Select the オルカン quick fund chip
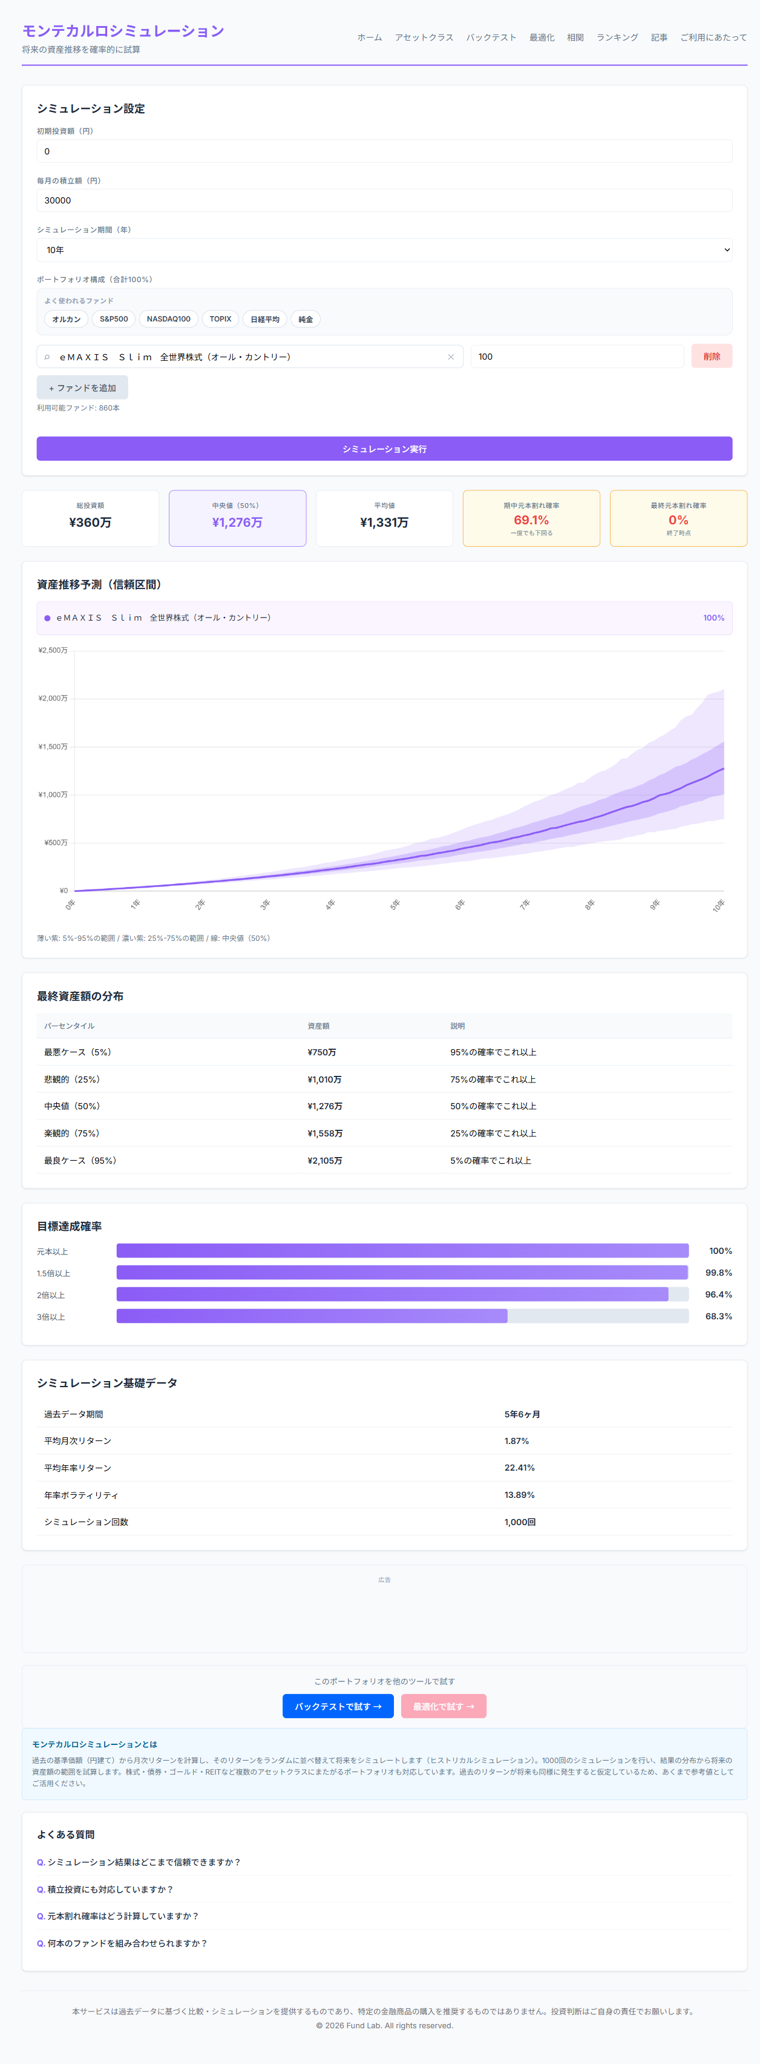 [x=67, y=319]
